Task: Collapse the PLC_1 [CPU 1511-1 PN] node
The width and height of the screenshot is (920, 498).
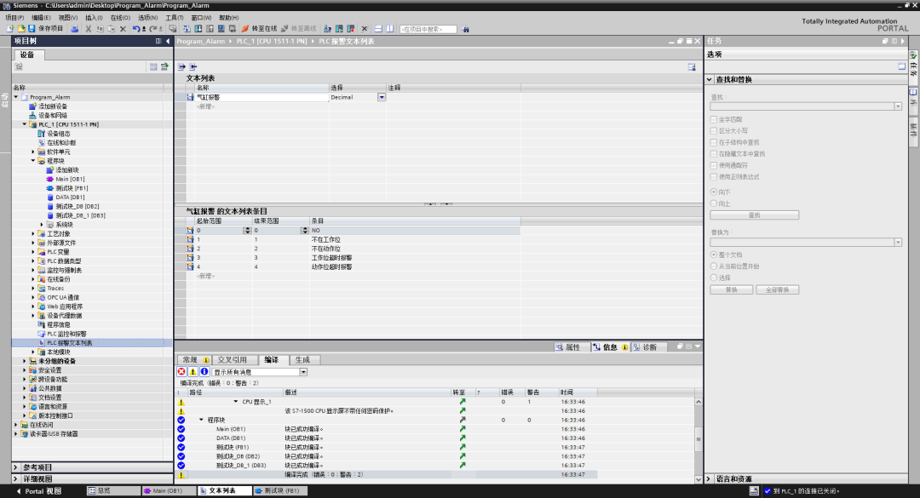Action: pos(25,124)
